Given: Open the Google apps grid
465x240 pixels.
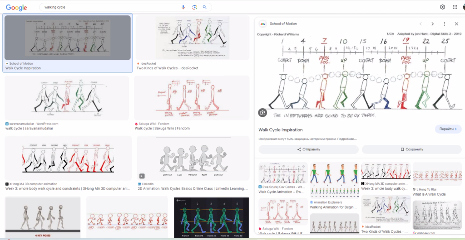Looking at the screenshot, I should tap(455, 7).
